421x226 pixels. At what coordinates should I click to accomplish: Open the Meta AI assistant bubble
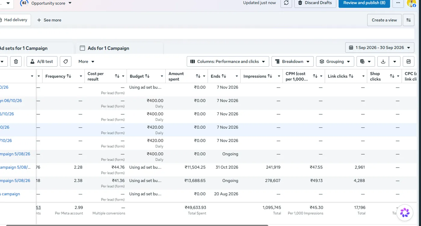click(x=405, y=212)
